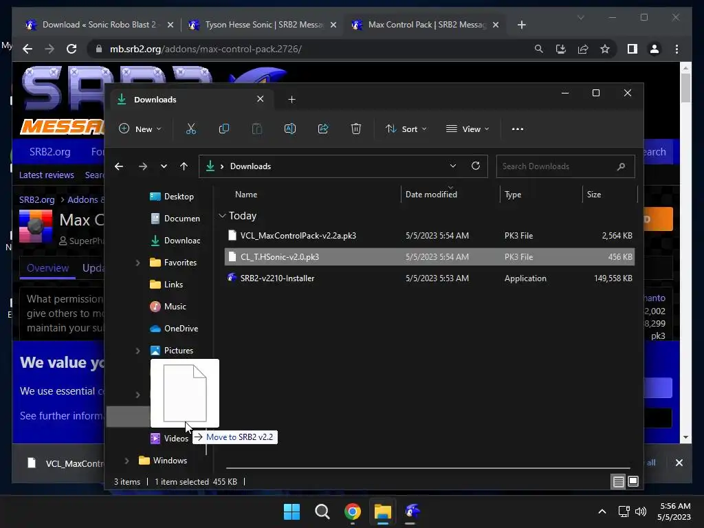Sort by Type column header
Screen dimensions: 704x528
(513, 195)
